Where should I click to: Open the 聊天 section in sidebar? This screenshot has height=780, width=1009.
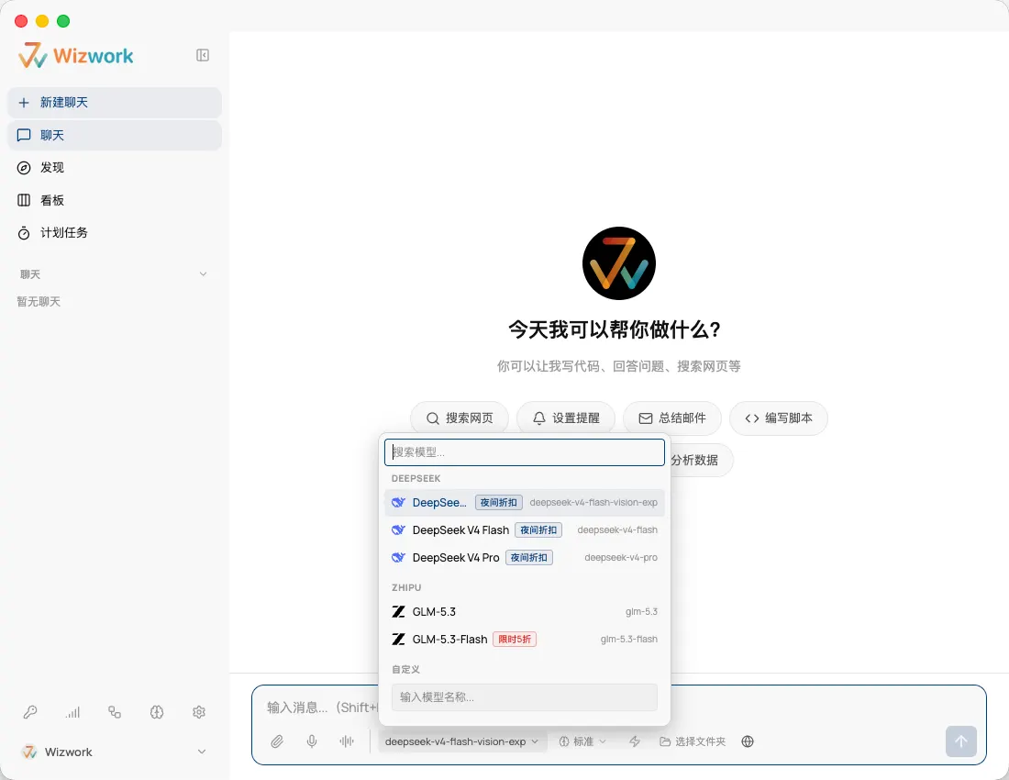pos(115,135)
